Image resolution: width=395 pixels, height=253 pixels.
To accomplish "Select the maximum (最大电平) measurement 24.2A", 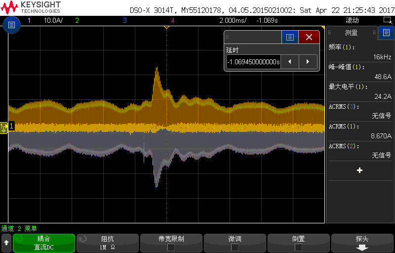I will point(360,91).
